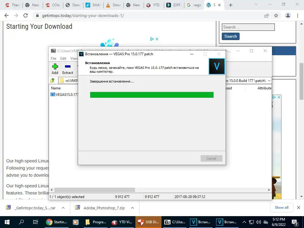The width and height of the screenshot is (304, 228).
Task: Sort by the Name column header
Action: click(56, 88)
